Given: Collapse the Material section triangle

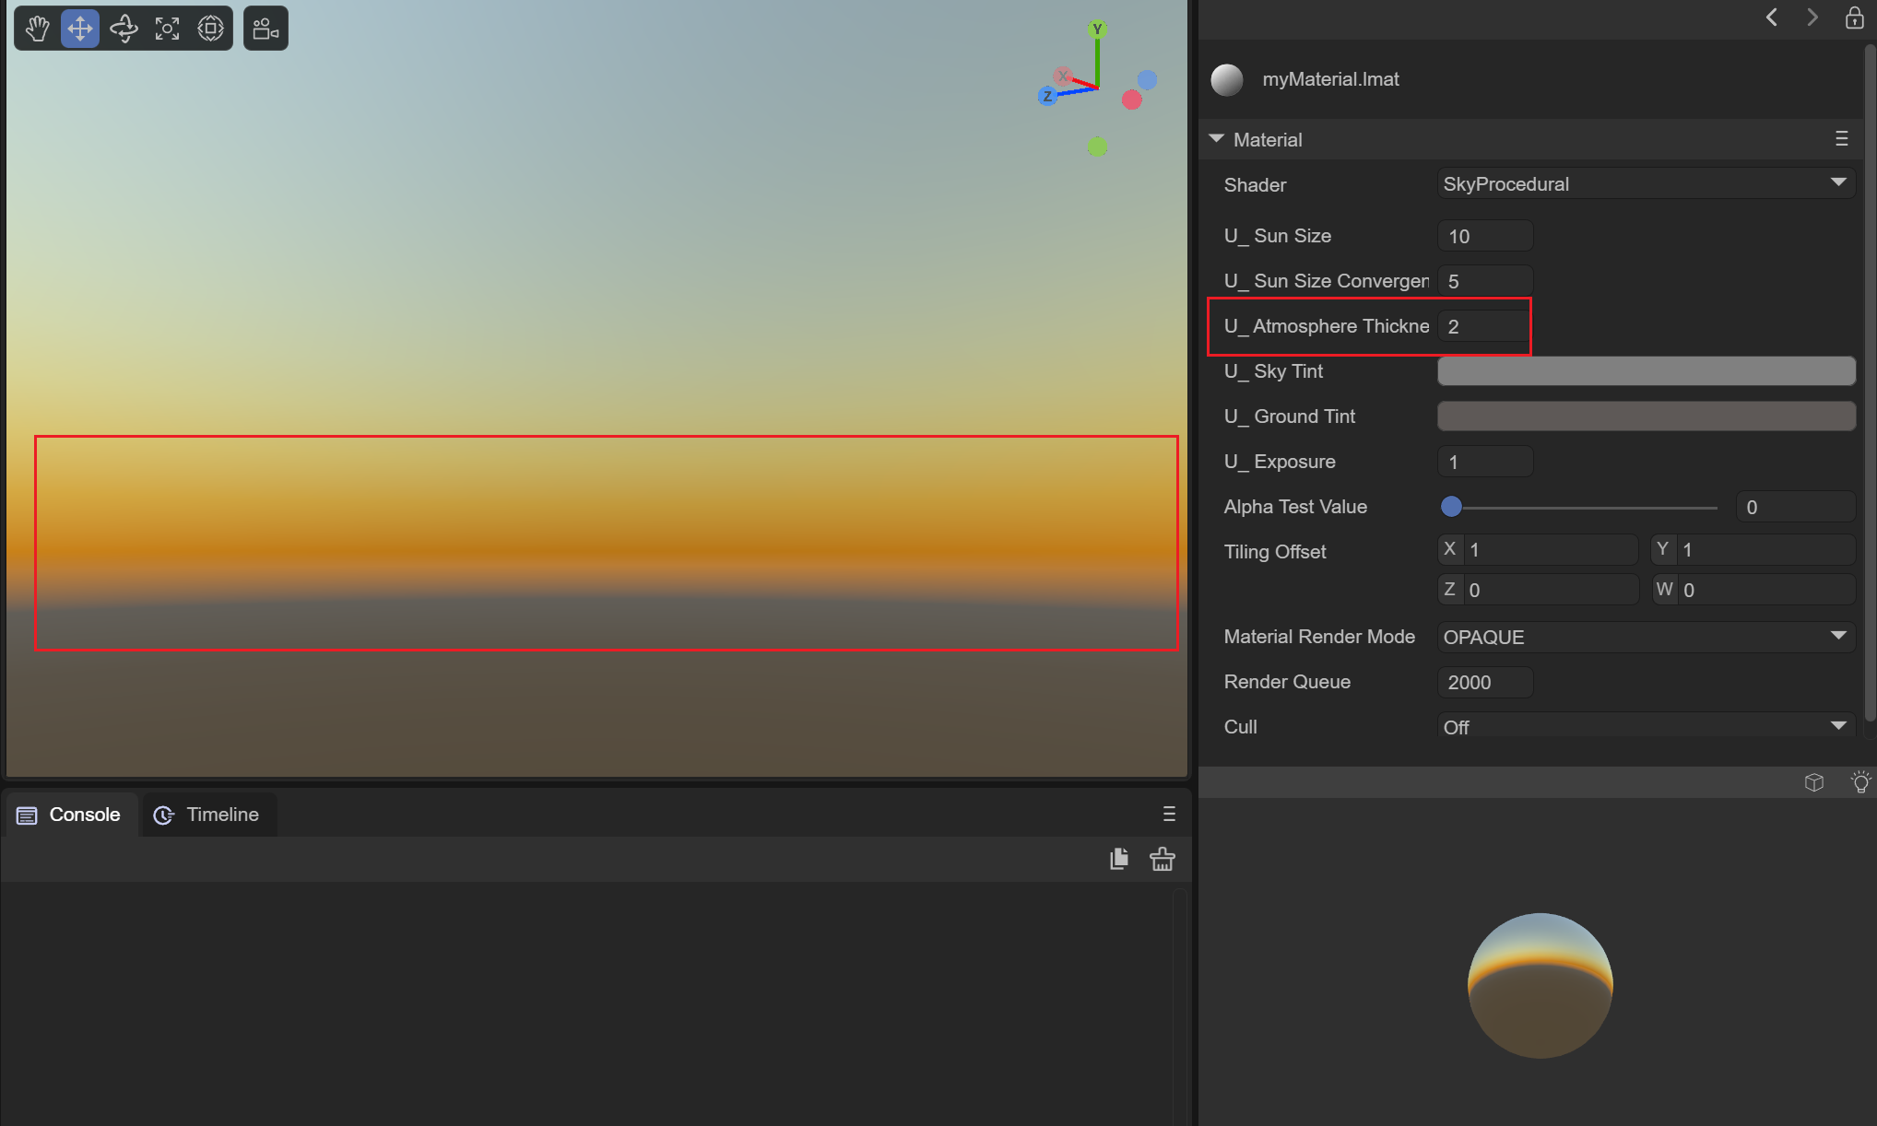Looking at the screenshot, I should [x=1217, y=139].
